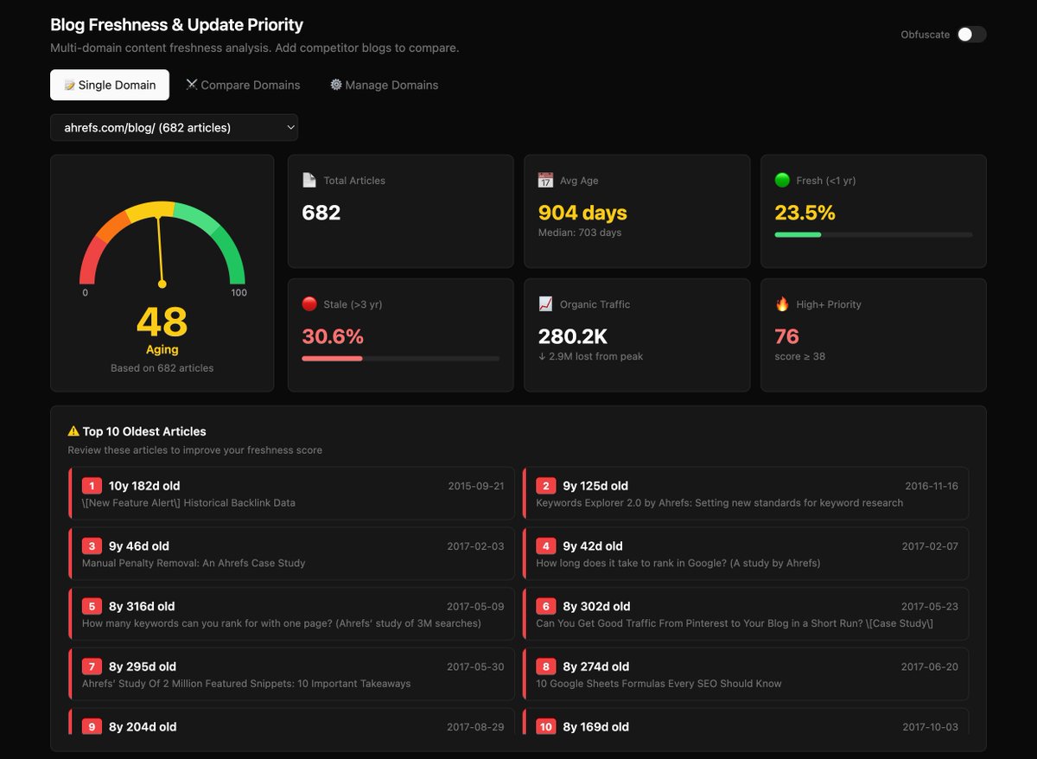Viewport: 1037px width, 759px height.
Task: Click the rank 3 badge for Manual Penalty article
Action: [x=92, y=545]
